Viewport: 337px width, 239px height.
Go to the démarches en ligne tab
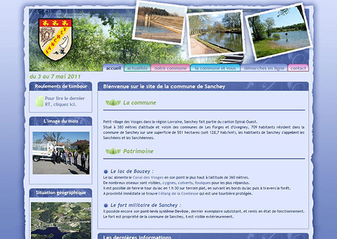[264, 68]
